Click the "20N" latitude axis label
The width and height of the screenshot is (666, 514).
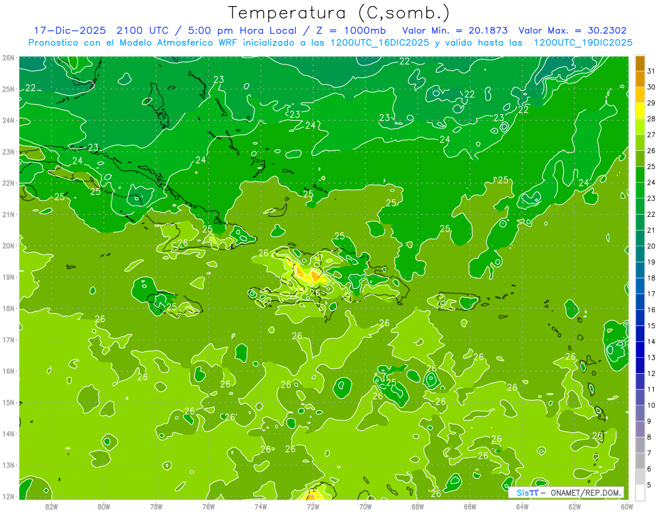pos(8,246)
